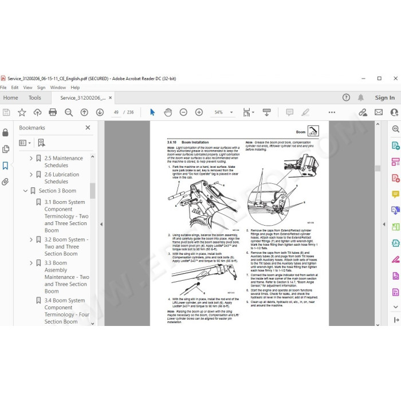Screen dimensions: 401x401
Task: Activate the Hand pan tool
Action: (168, 112)
